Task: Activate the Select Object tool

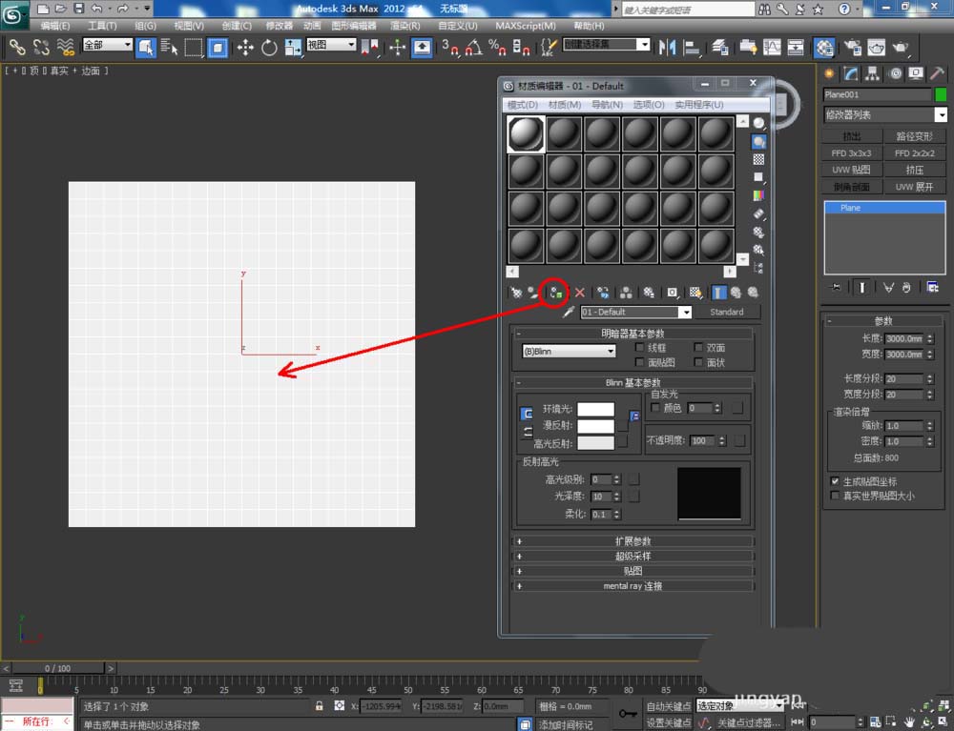Action: pos(145,48)
